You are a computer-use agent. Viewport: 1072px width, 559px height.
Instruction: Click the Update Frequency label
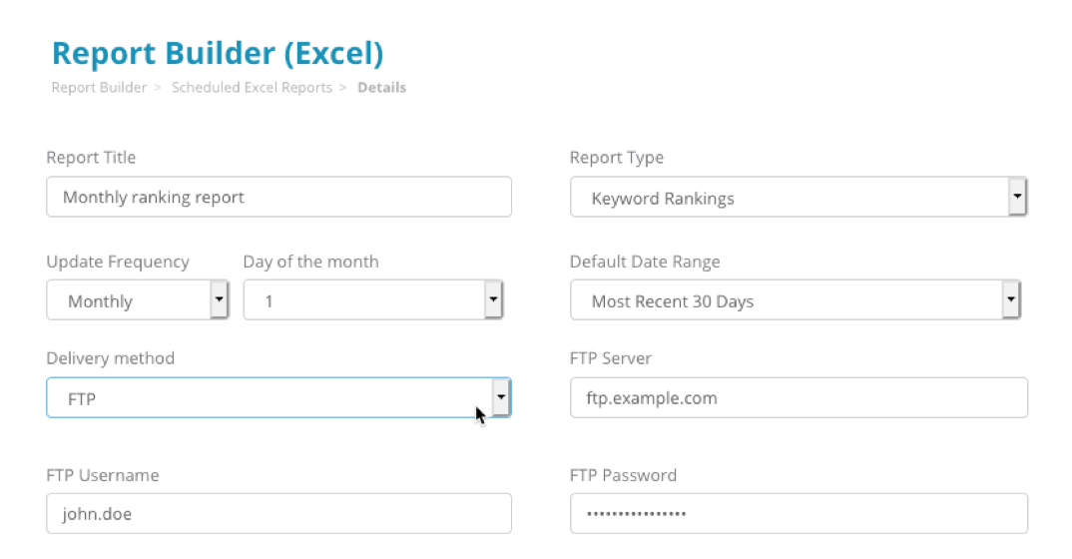[118, 262]
